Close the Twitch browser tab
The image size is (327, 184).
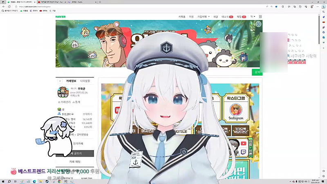click(96, 2)
